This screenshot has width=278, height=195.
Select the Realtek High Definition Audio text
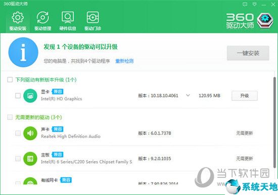pyautogui.click(x=71, y=136)
